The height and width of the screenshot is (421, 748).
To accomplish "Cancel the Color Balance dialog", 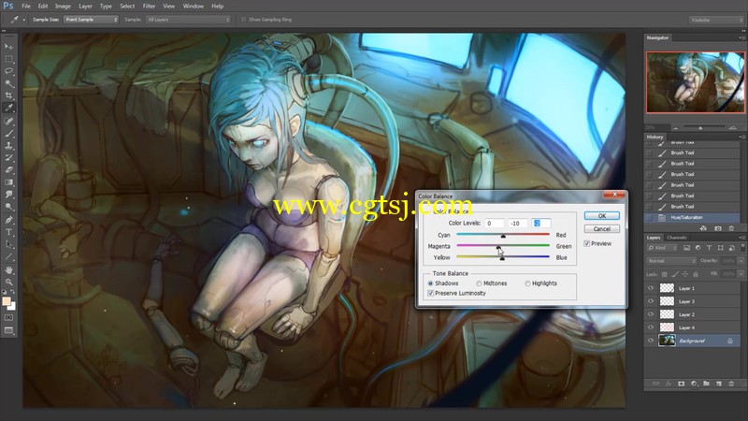I will (x=601, y=229).
